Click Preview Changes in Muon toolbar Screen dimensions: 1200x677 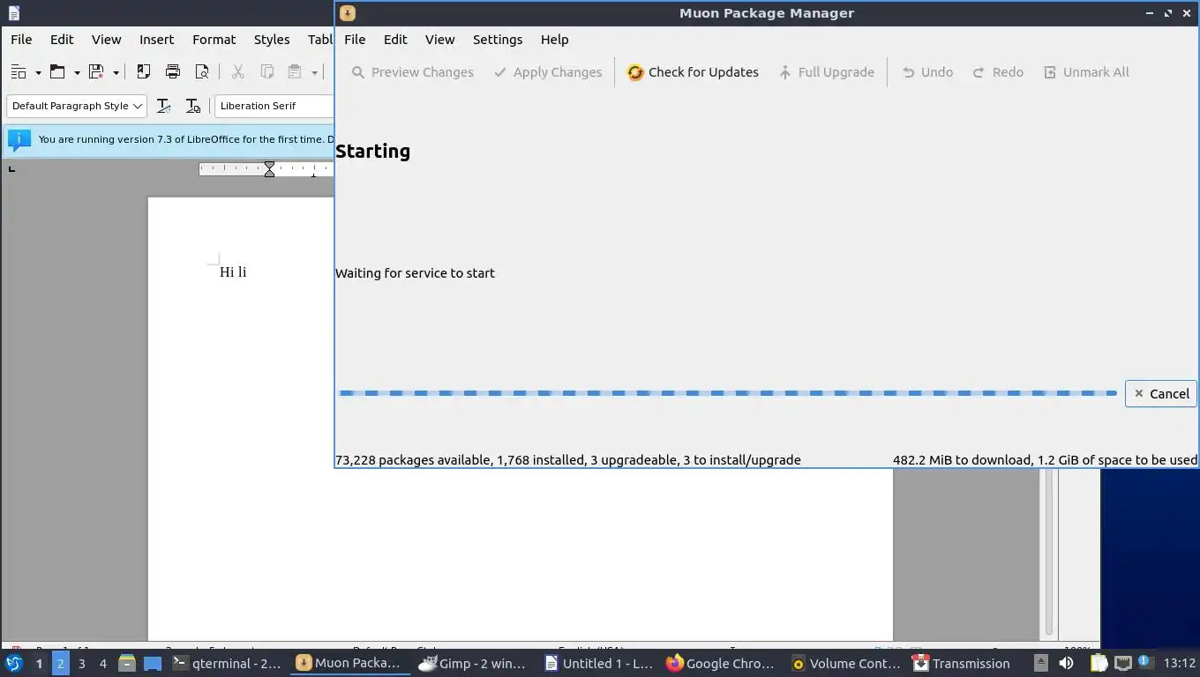[x=412, y=72]
